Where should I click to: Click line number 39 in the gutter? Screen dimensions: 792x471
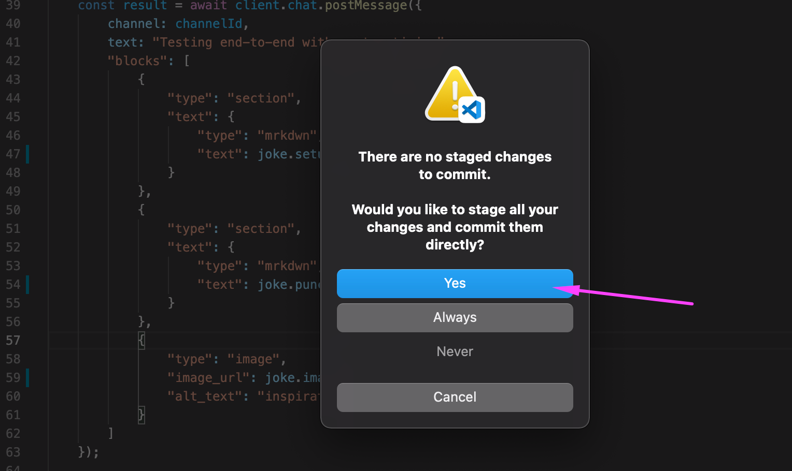[13, 6]
